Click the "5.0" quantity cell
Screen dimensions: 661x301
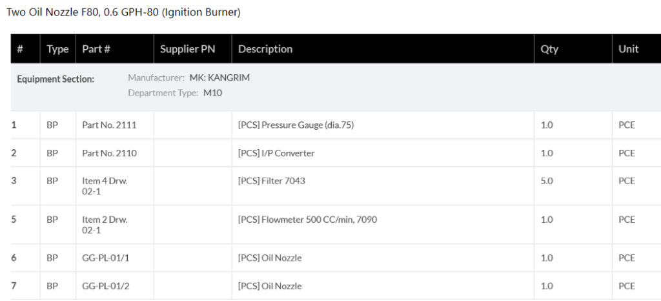[x=547, y=182]
